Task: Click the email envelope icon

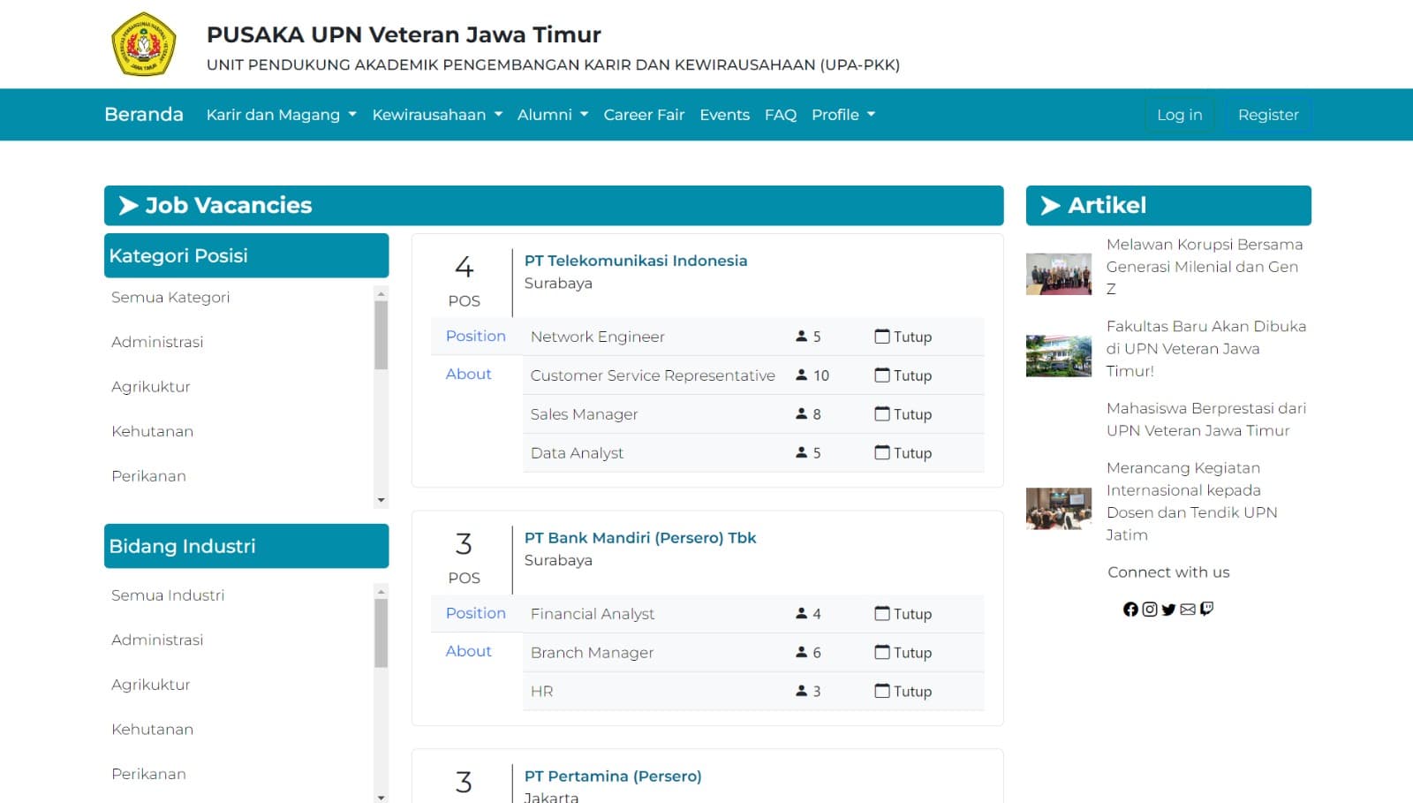Action: point(1188,609)
